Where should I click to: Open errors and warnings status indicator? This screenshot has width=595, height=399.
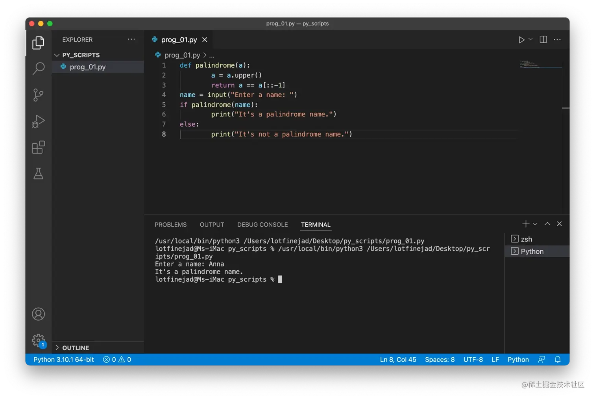point(117,360)
